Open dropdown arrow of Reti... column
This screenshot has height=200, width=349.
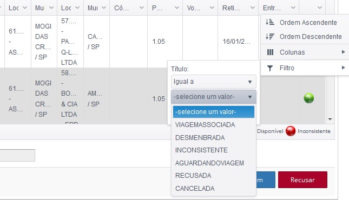tap(252, 8)
